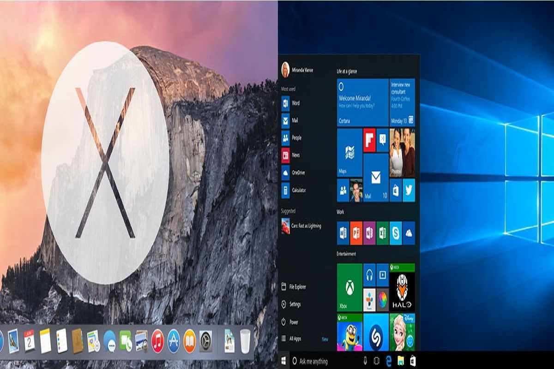This screenshot has height=369, width=554.
Task: Launch the App Store dock icon
Action: pos(174,342)
